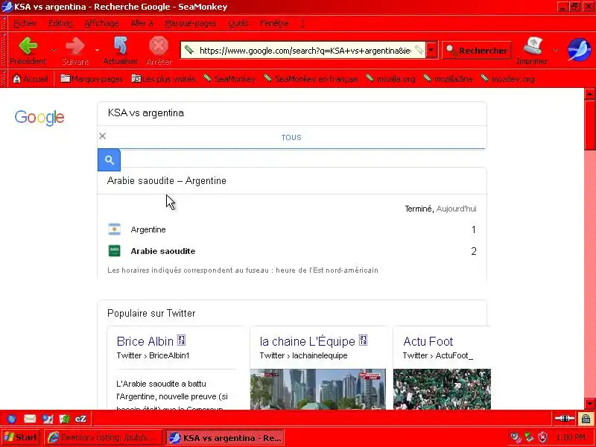The width and height of the screenshot is (596, 447).
Task: Open Brice Albin Twitter card title
Action: (x=145, y=341)
